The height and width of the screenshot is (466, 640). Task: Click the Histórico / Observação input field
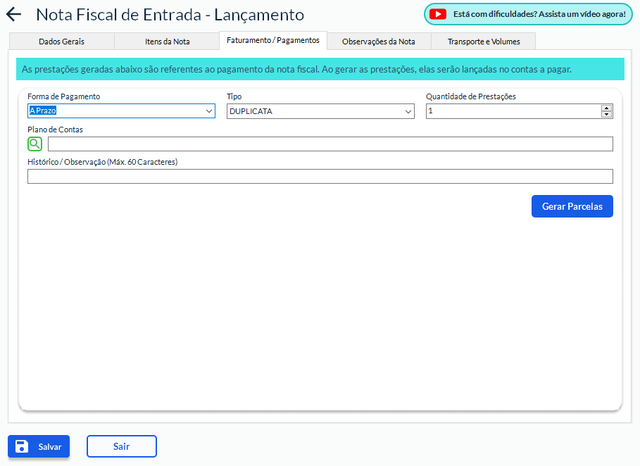pos(320,177)
